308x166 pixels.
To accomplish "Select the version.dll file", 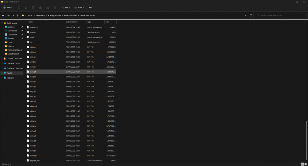I will 71,27.
